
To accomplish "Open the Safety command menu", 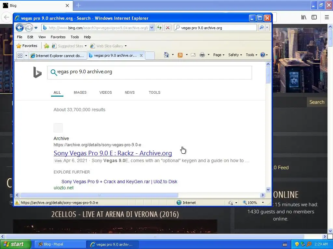I will [235, 55].
